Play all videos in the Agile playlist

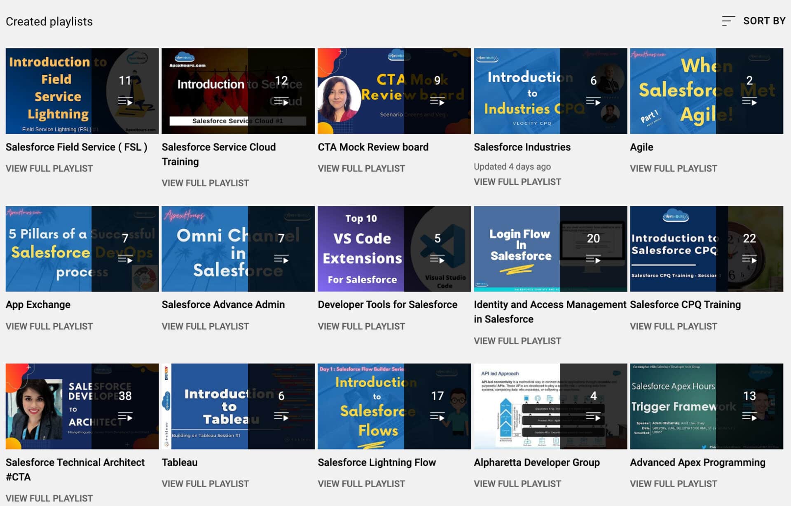[750, 100]
